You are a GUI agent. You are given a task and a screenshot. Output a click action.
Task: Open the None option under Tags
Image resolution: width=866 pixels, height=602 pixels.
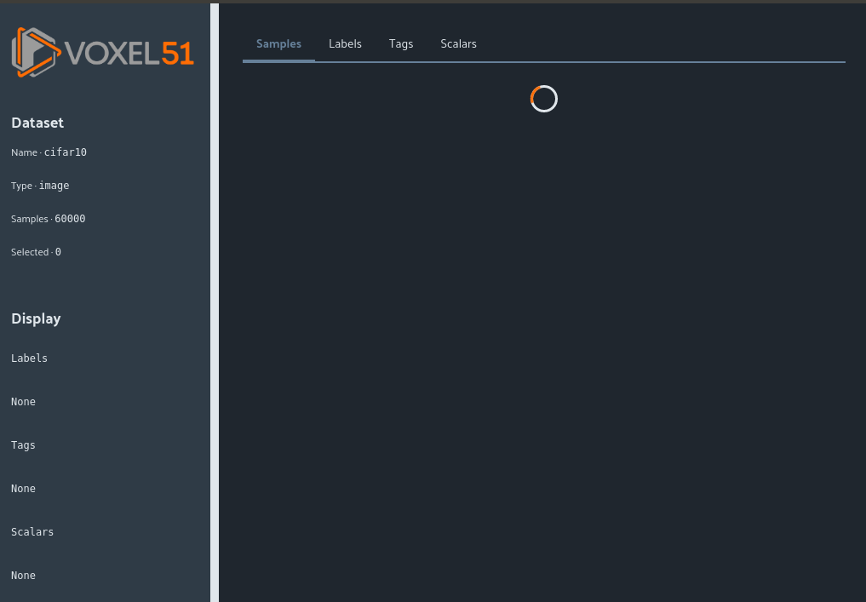click(x=23, y=488)
